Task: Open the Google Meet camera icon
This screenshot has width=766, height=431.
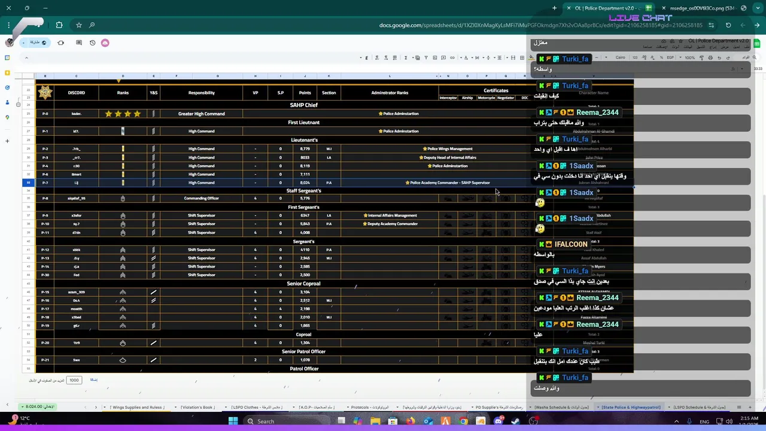Action: 60,43
